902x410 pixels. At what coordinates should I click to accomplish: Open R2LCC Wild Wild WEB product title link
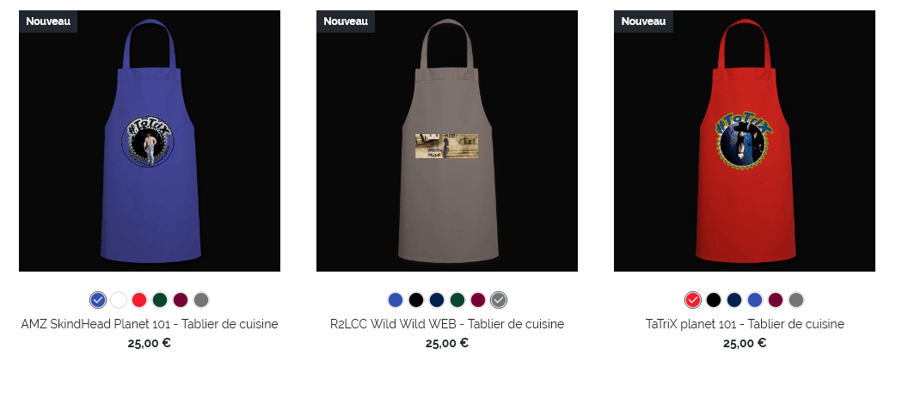click(447, 324)
